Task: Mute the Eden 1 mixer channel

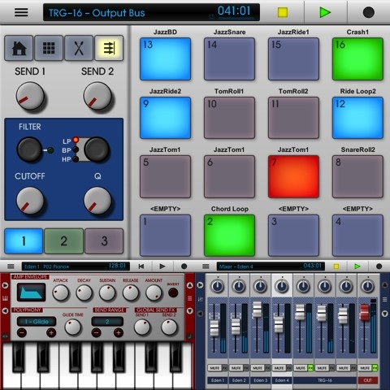Action: (214, 368)
